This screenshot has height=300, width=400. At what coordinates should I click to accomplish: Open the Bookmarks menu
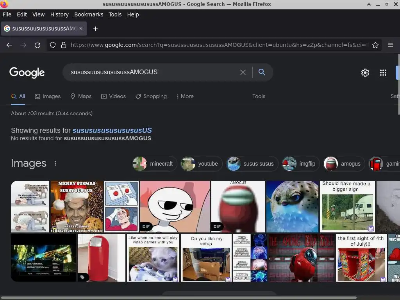point(89,14)
